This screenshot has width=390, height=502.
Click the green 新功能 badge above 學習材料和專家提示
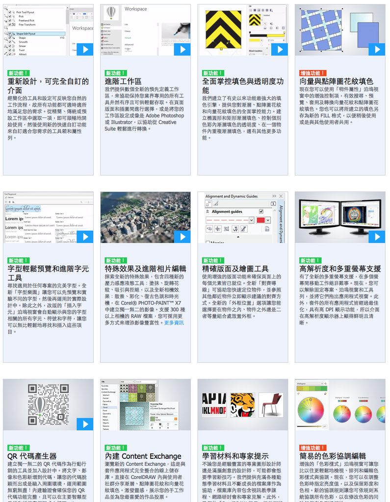click(x=213, y=448)
